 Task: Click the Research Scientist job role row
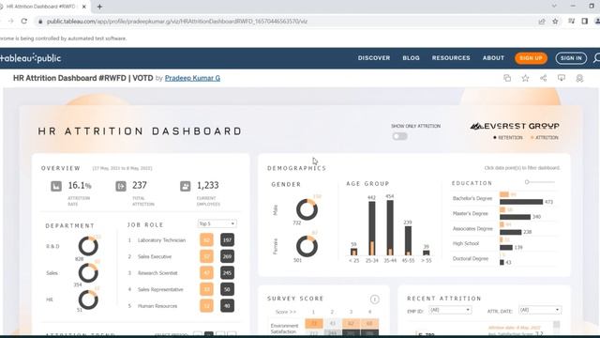click(x=181, y=273)
